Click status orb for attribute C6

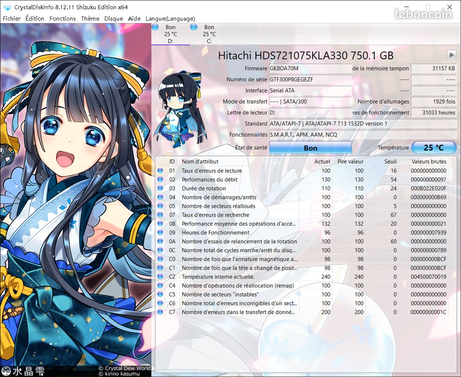tap(160, 303)
